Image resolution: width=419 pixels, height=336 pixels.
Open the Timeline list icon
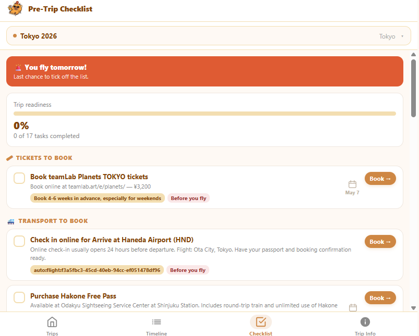(157, 322)
